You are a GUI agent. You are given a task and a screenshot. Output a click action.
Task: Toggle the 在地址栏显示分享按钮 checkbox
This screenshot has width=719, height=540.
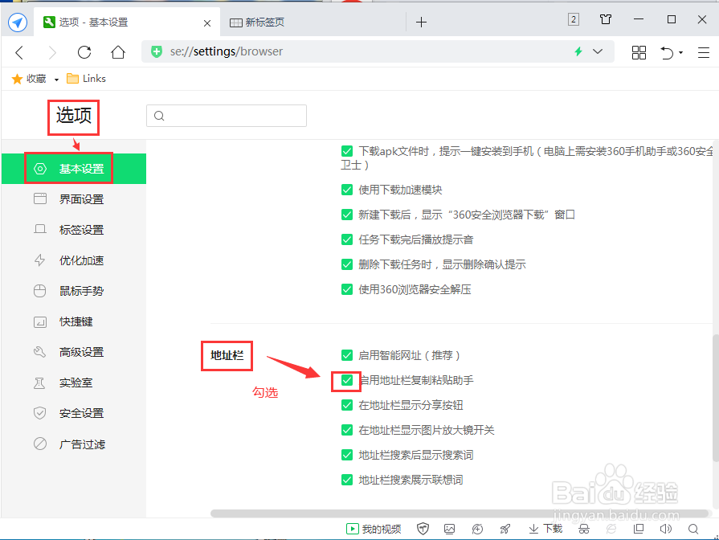coord(347,405)
